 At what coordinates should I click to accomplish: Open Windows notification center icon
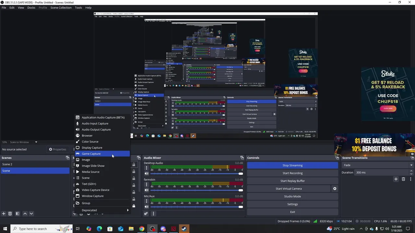click(x=408, y=229)
